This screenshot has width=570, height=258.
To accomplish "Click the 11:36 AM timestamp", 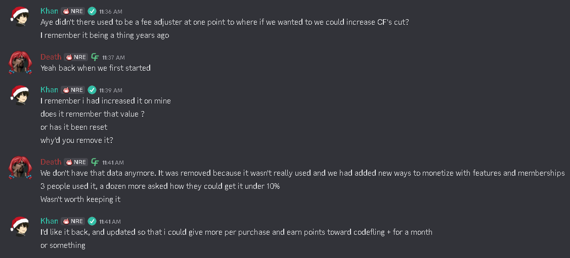I will 110,12.
